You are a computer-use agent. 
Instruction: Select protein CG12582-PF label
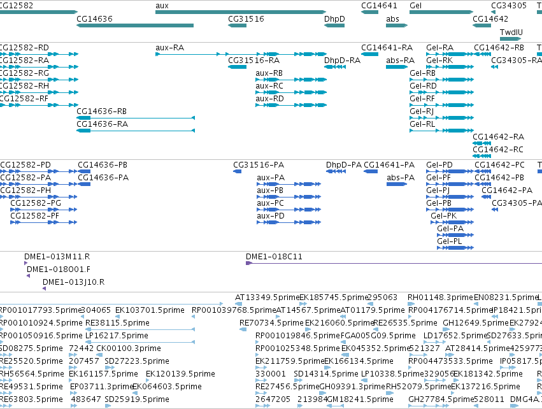[x=34, y=216]
